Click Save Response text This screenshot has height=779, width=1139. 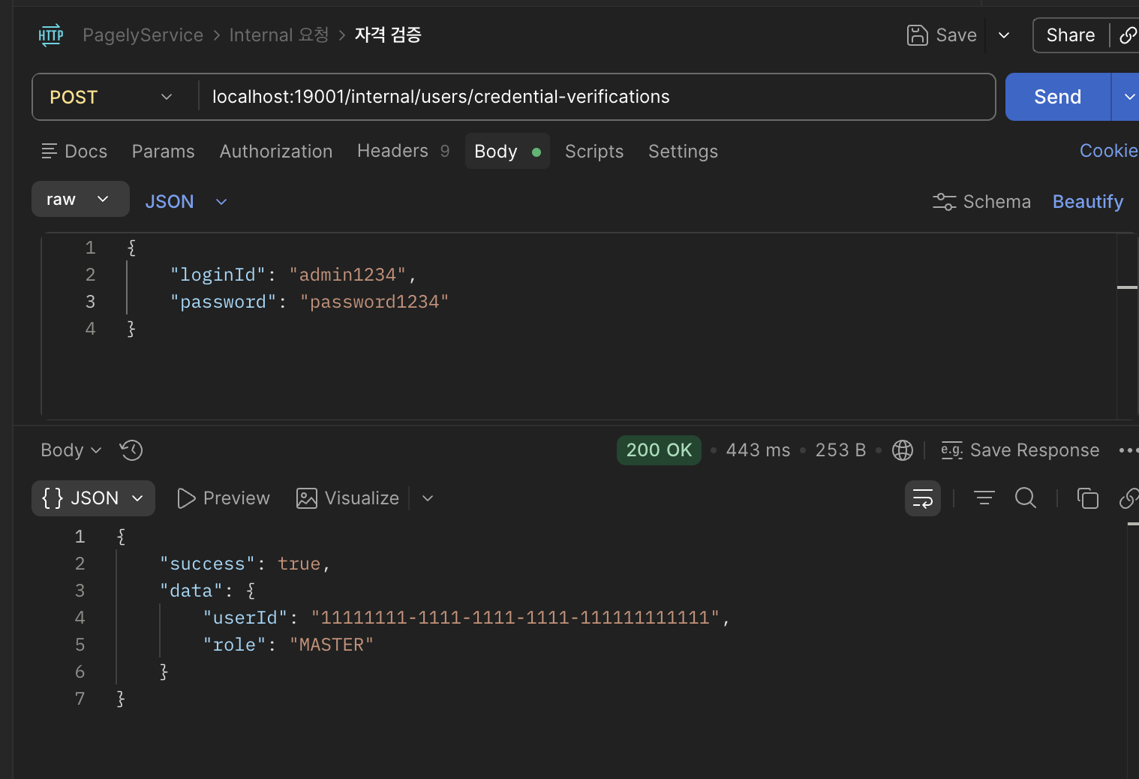coord(1035,450)
